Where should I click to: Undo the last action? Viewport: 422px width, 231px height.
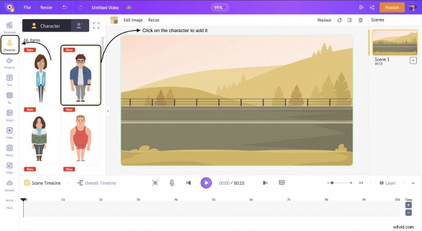64,7
